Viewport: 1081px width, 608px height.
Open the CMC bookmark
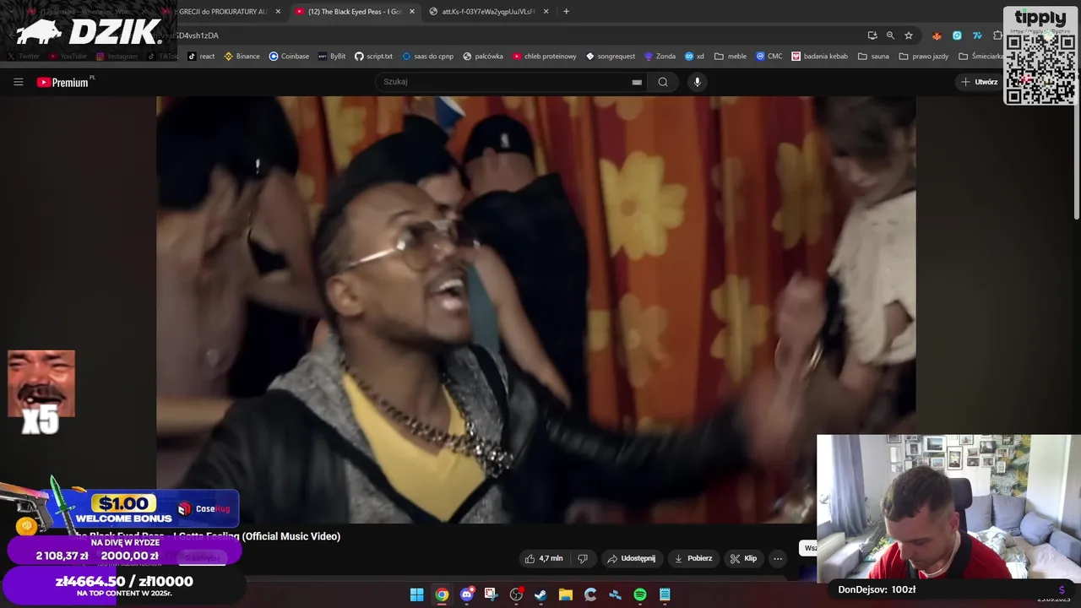pos(769,57)
